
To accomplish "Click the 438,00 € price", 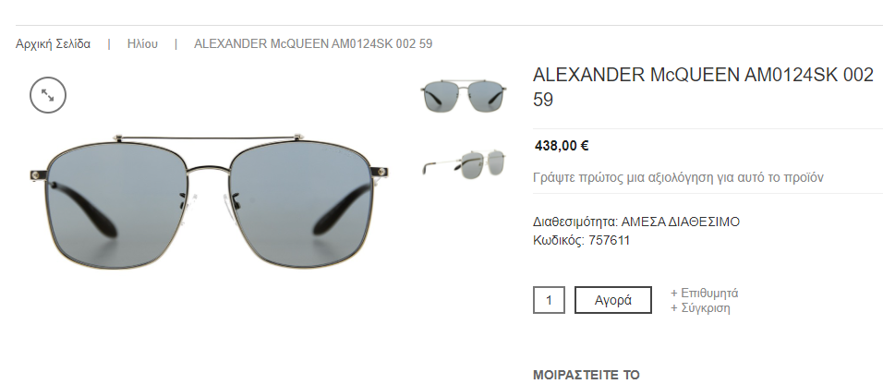I will [562, 146].
